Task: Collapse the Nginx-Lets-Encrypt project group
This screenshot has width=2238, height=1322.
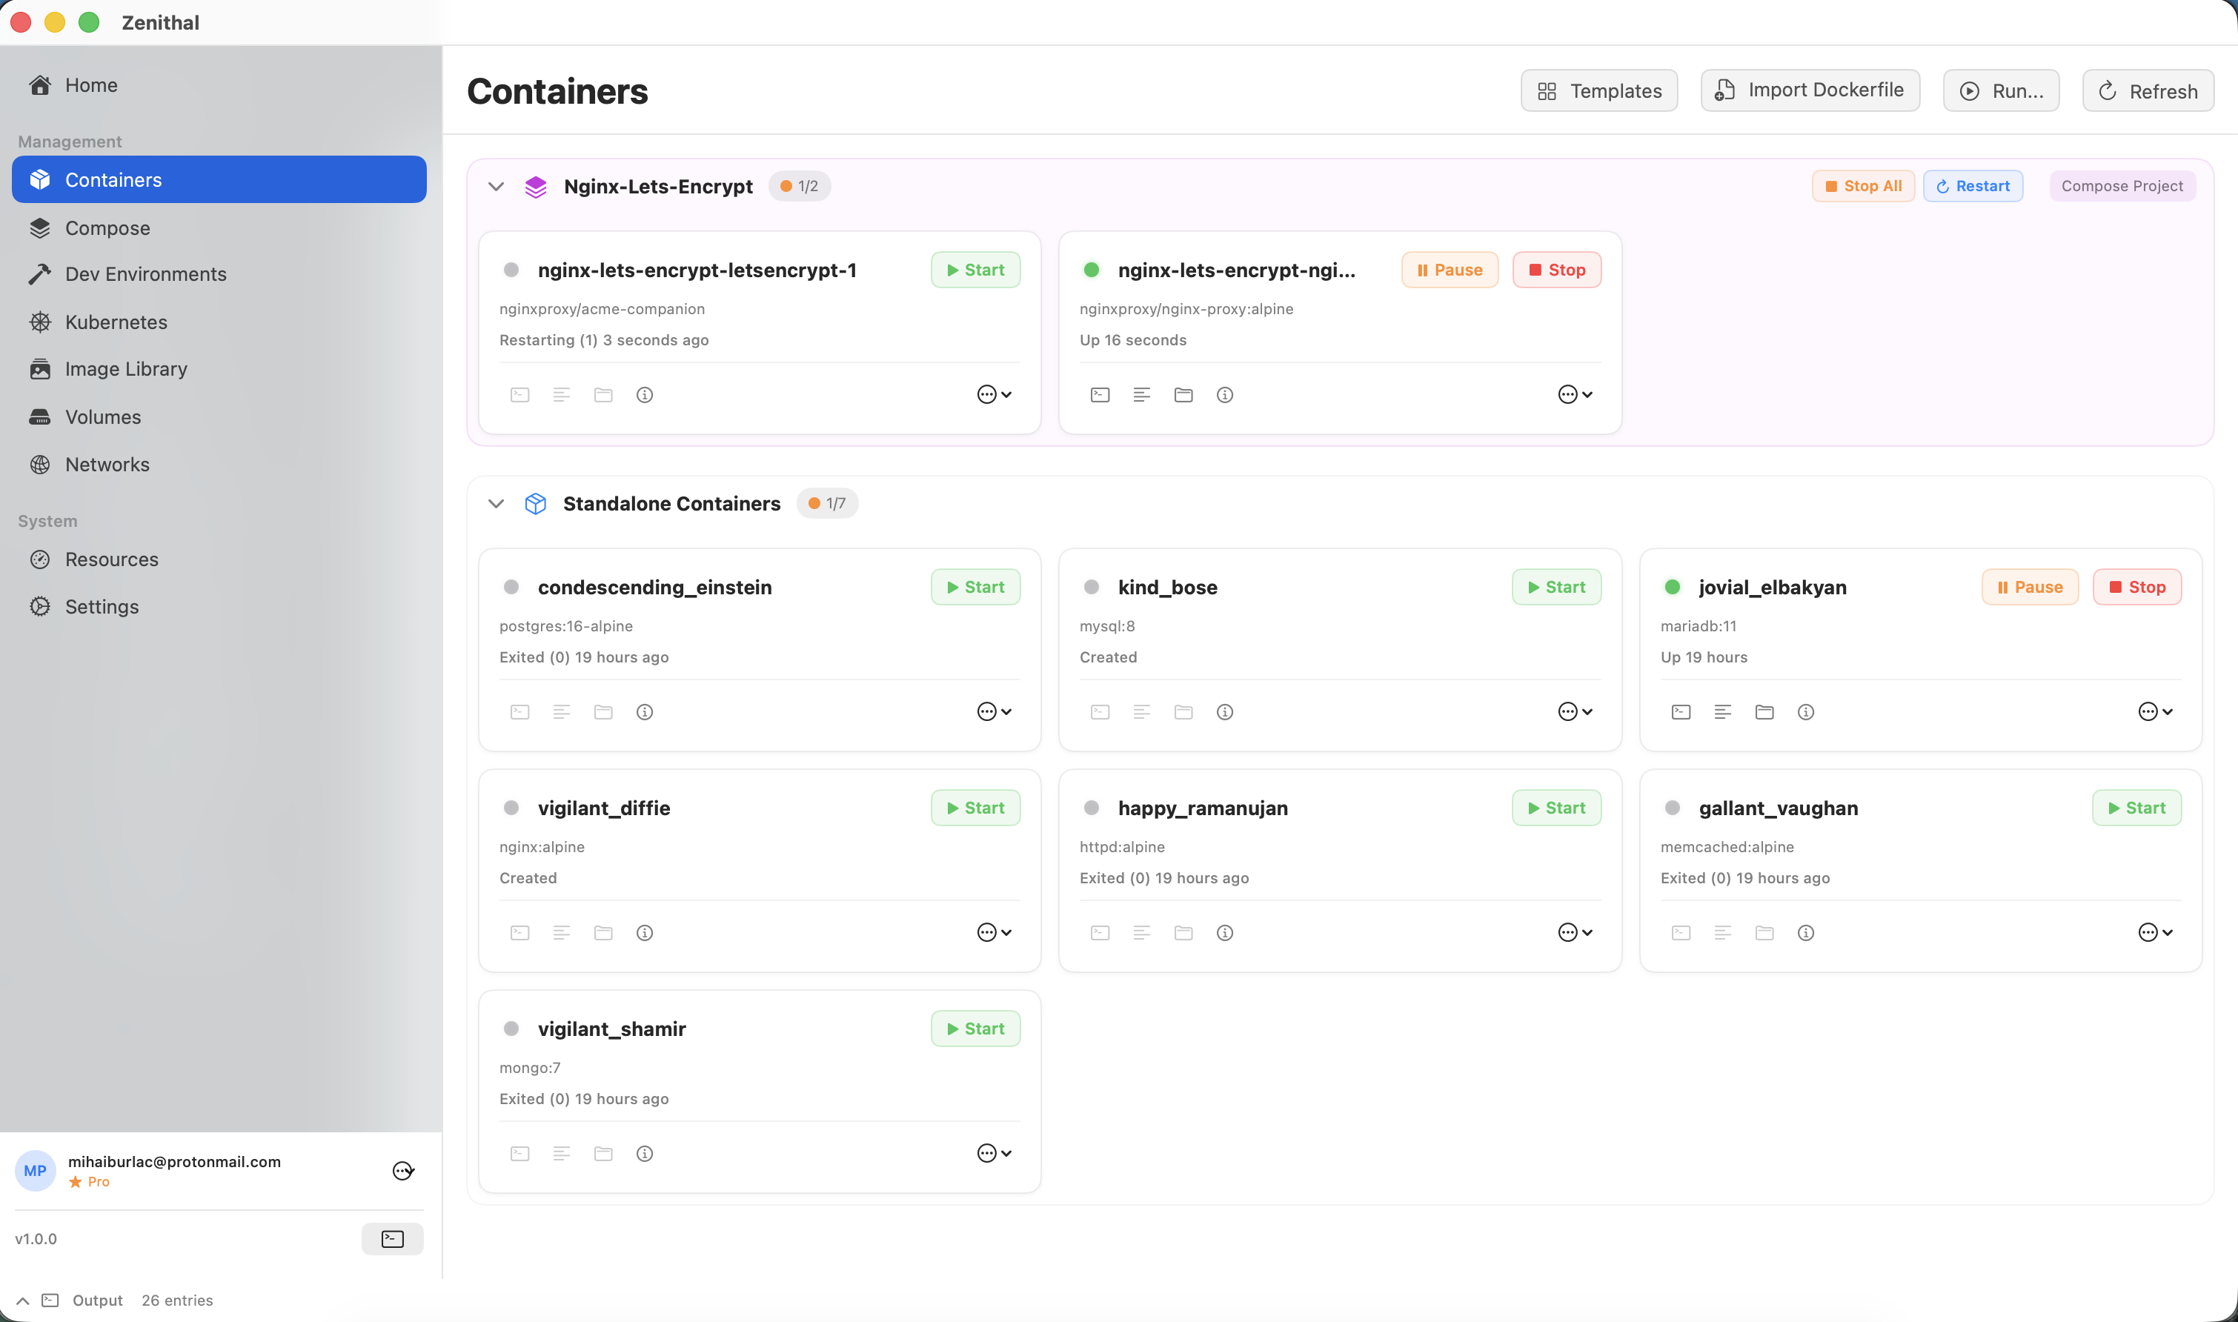Action: coord(497,185)
